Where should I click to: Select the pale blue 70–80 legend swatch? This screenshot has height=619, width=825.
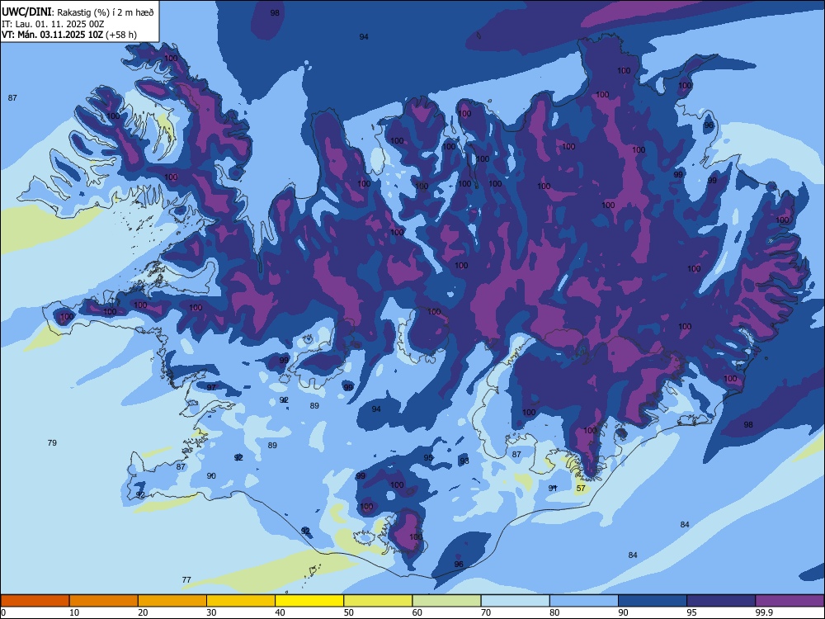(515, 601)
